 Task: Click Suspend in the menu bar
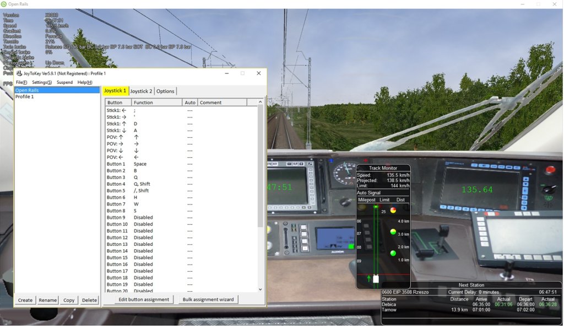tap(64, 82)
